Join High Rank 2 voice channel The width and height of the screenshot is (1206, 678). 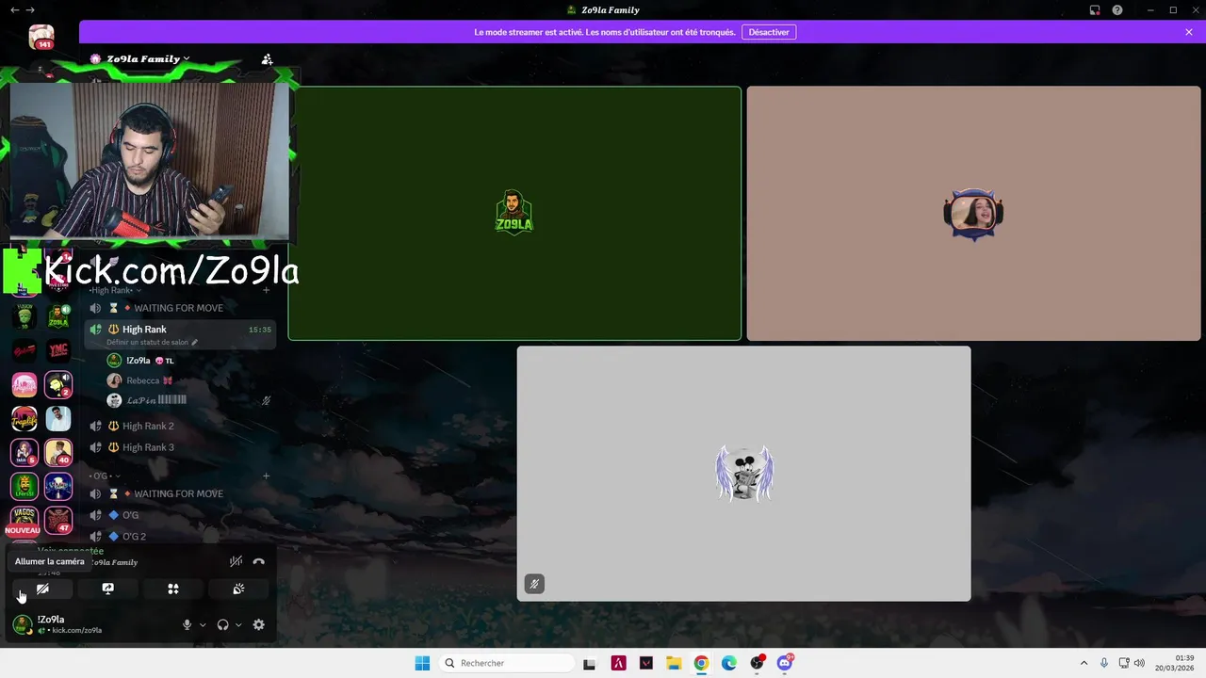(179, 426)
